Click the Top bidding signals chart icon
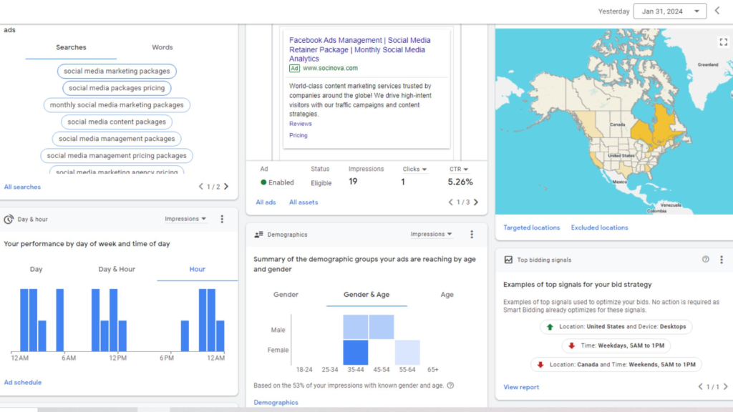733x412 pixels. point(510,260)
